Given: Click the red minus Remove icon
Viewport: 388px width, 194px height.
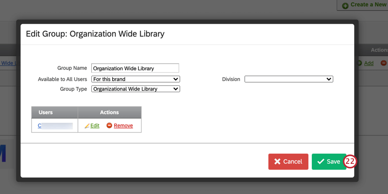Looking at the screenshot, I should click(109, 126).
